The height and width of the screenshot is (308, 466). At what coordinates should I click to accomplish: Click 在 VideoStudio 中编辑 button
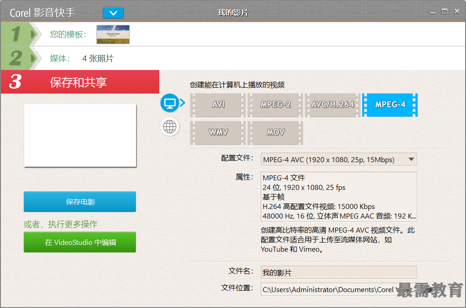80,242
